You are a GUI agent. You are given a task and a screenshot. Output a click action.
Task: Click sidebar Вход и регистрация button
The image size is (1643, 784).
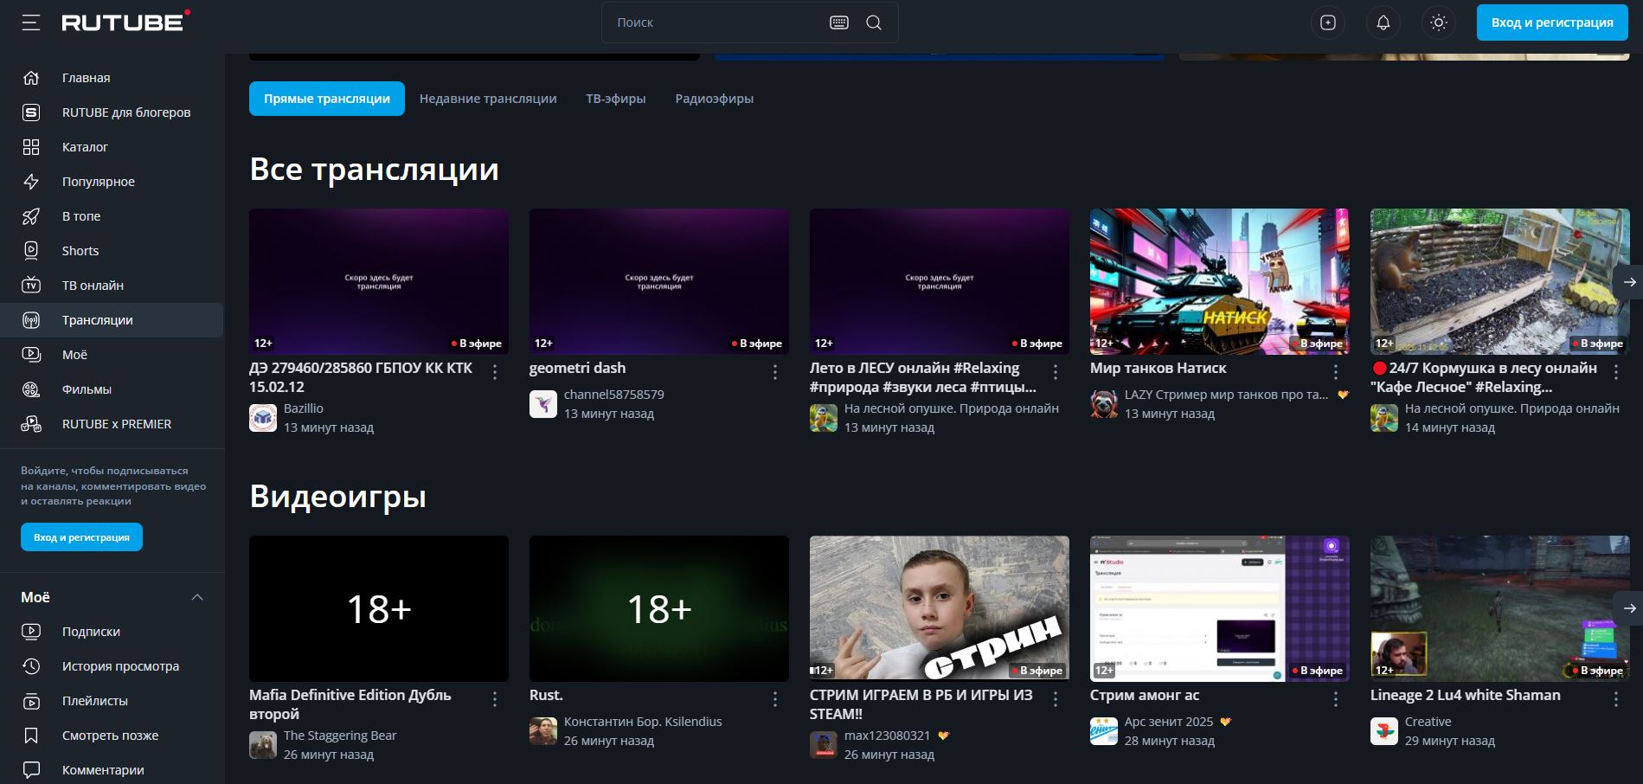point(81,537)
